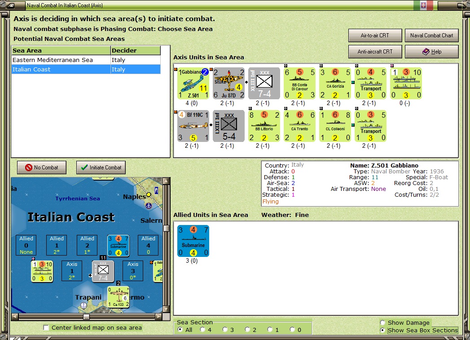The image size is (470, 340).
Task: Open the Help button
Action: (432, 52)
